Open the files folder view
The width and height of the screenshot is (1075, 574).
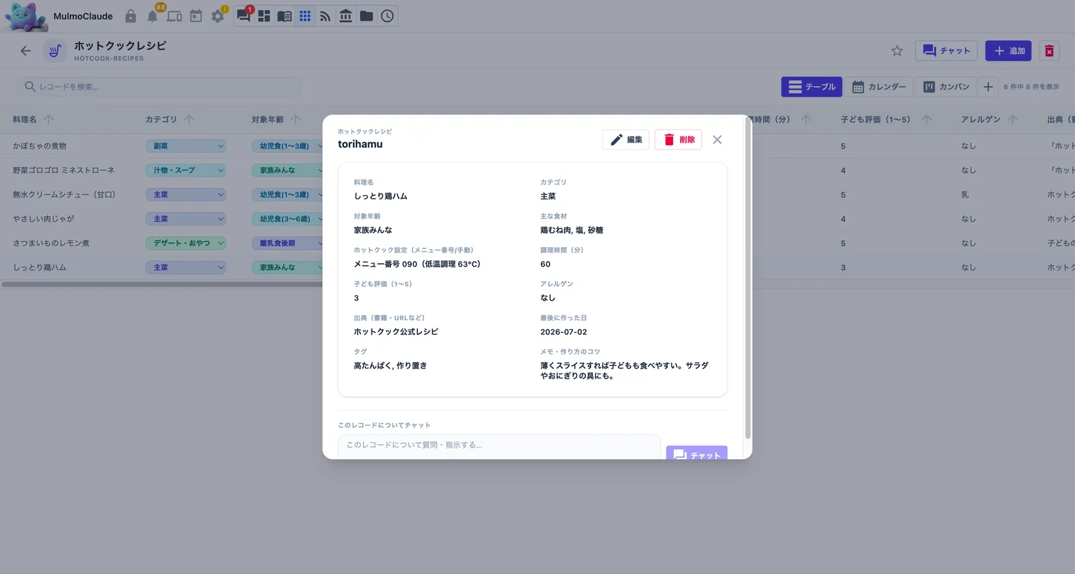coord(367,16)
